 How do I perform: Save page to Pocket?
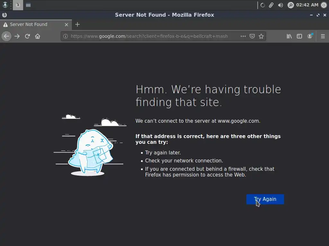tap(252, 36)
